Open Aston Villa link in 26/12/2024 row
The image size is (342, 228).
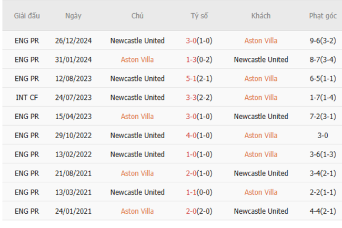260,40
